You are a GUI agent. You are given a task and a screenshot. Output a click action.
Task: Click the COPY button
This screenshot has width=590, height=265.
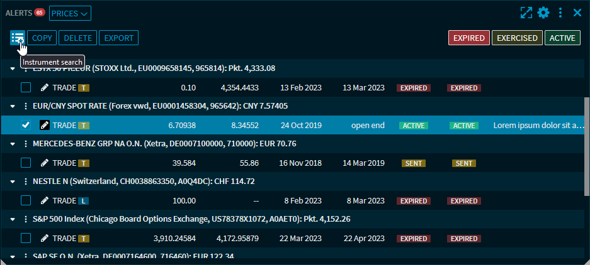pos(42,38)
